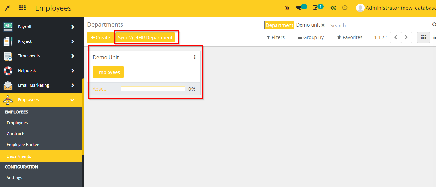The height and width of the screenshot is (187, 436).
Task: Open the Favorites dropdown
Action: 350,37
